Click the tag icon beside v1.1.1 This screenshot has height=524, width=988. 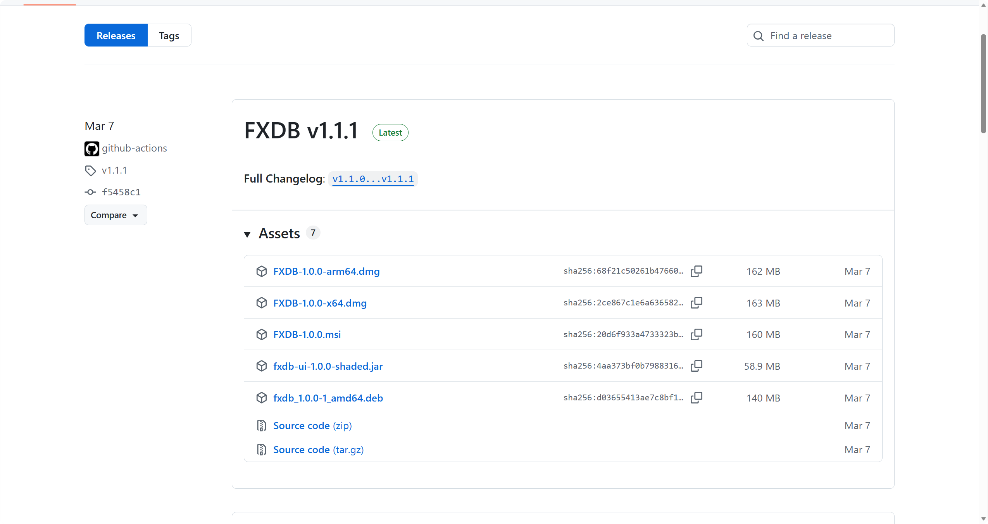point(90,171)
